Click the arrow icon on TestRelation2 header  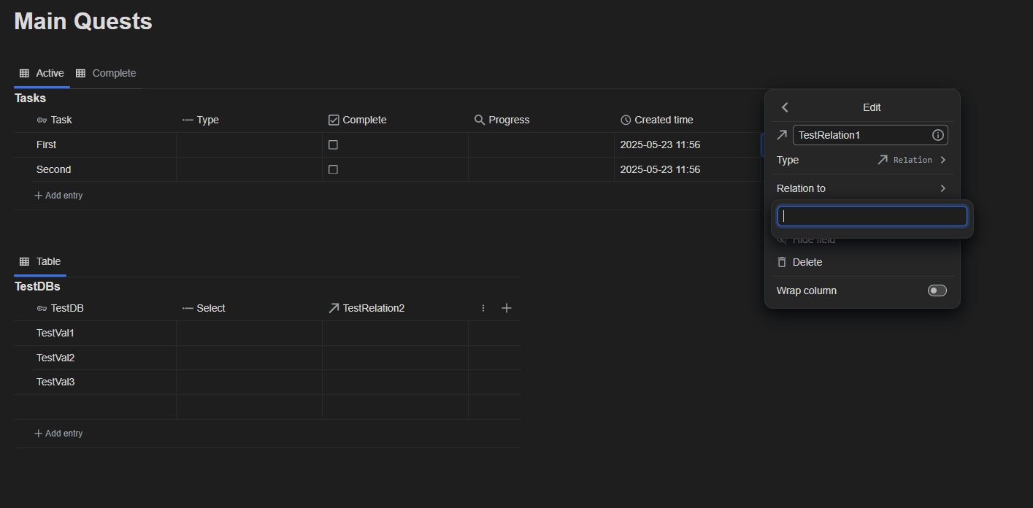tap(334, 308)
